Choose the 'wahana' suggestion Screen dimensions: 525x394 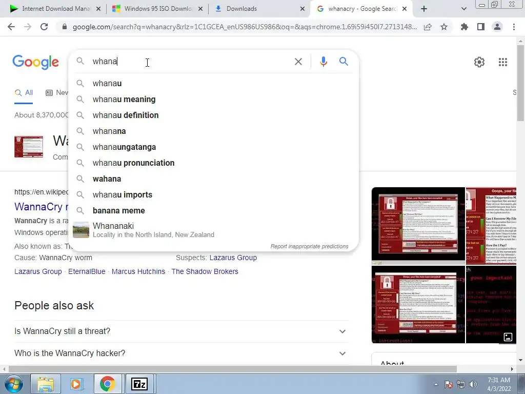coord(214,179)
